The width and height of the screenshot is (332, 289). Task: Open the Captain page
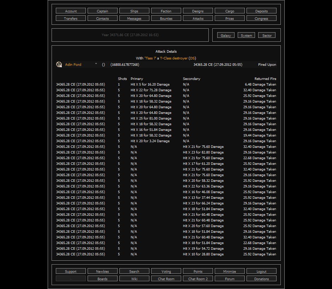pyautogui.click(x=102, y=11)
